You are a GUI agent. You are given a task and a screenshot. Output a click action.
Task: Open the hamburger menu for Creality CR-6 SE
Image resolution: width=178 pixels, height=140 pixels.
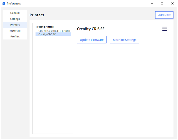(x=164, y=29)
